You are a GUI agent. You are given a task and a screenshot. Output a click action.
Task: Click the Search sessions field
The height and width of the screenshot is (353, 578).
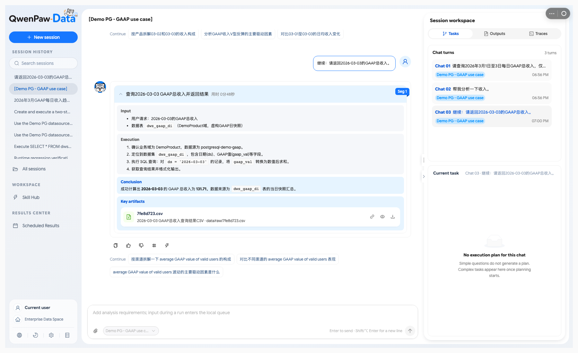coord(43,63)
